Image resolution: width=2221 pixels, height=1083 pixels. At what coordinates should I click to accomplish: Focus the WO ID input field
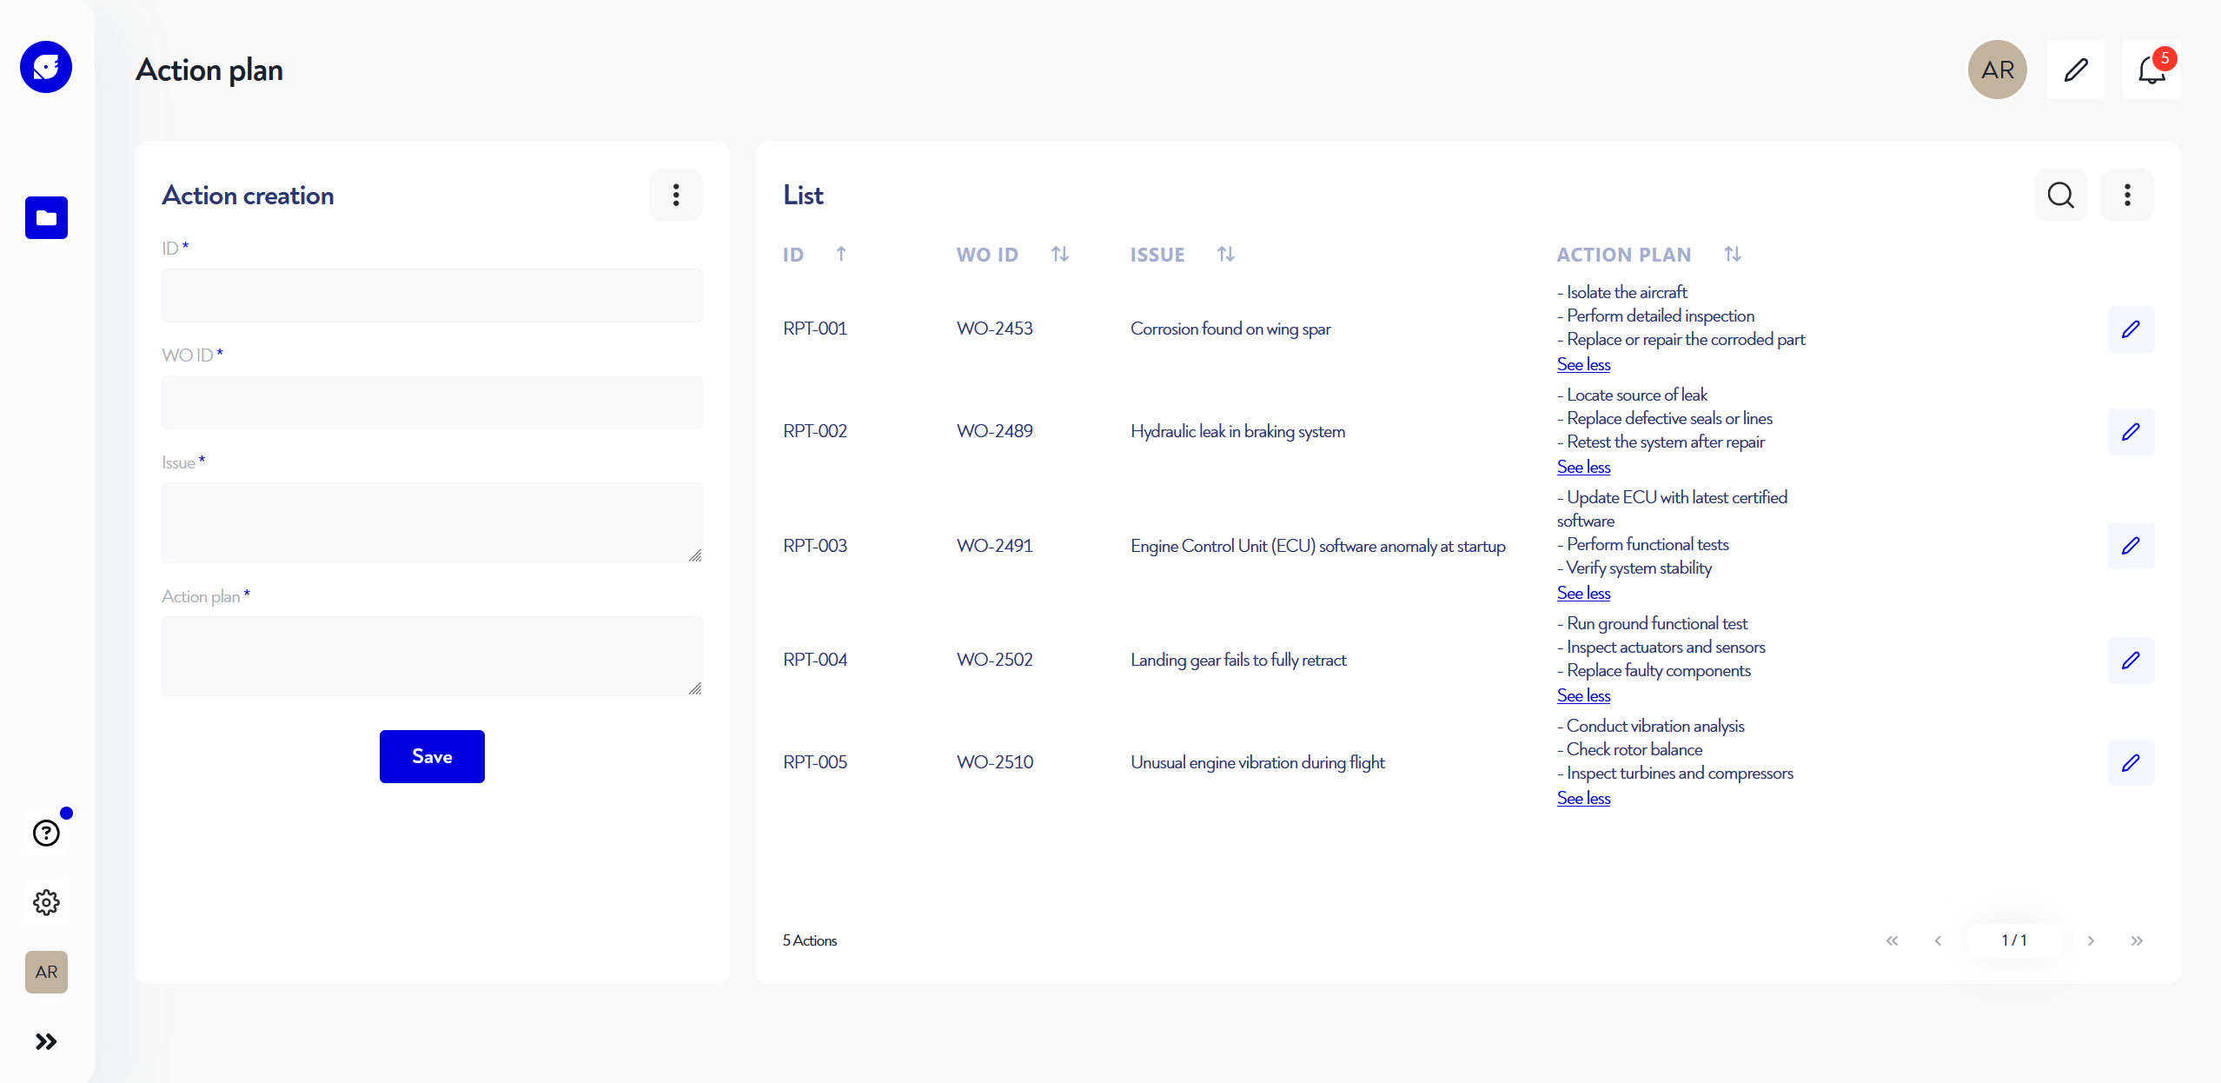[432, 402]
